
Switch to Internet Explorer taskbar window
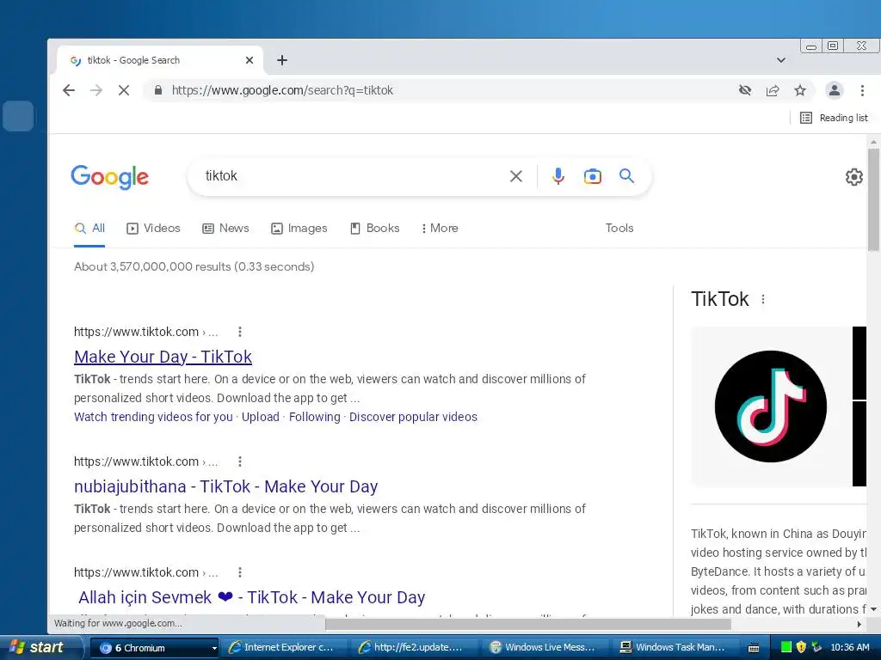[284, 648]
